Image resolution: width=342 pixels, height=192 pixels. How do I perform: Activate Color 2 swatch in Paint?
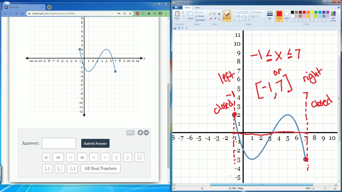[287, 16]
